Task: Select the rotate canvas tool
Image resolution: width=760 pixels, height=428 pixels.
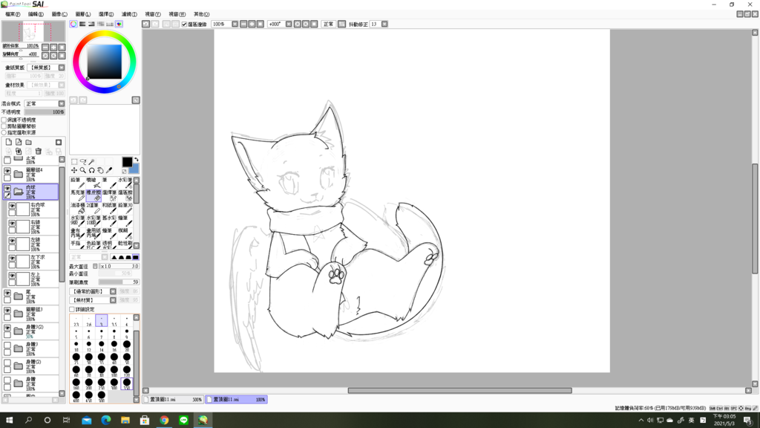Action: point(91,170)
